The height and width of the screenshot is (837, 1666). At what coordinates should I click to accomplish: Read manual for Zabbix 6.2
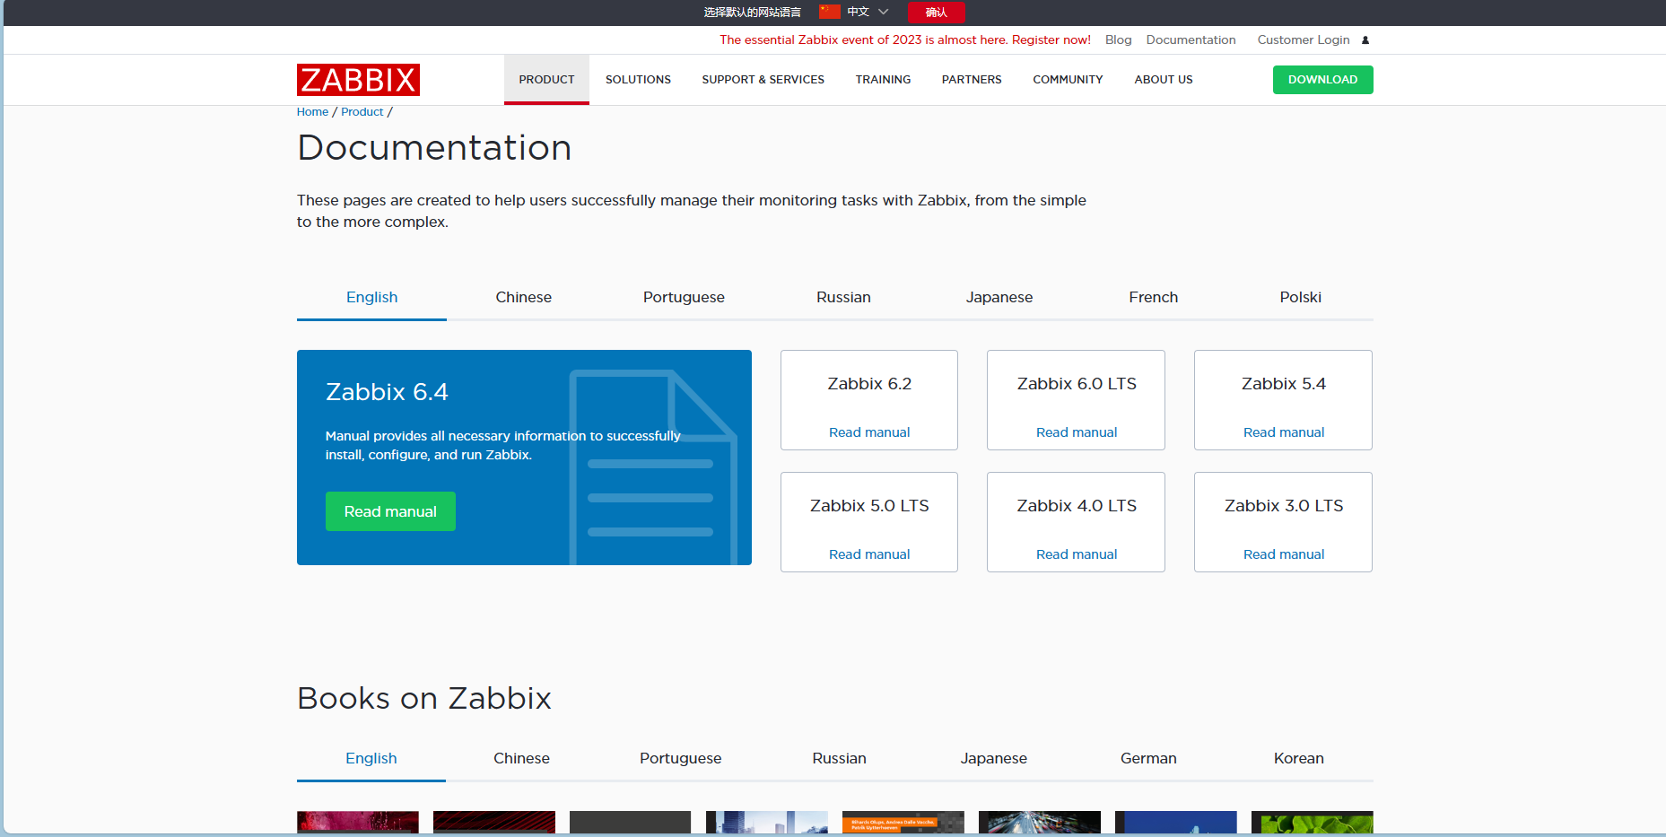pos(869,432)
